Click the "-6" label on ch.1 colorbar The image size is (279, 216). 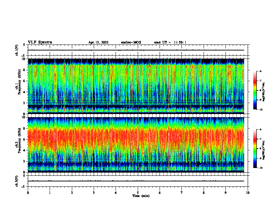click(260, 71)
